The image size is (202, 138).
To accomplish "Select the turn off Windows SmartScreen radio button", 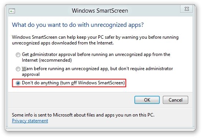I will (18, 83).
